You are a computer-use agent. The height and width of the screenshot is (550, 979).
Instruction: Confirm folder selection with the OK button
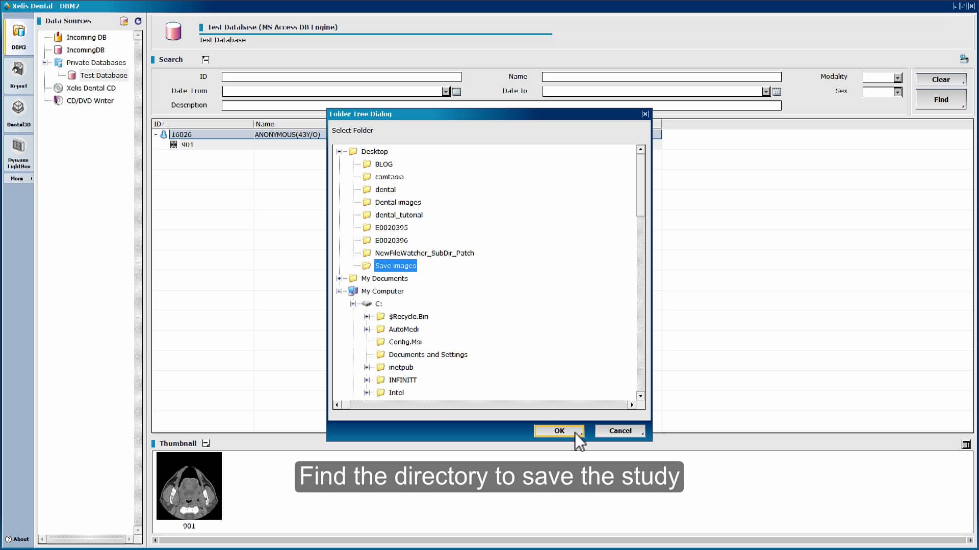559,430
